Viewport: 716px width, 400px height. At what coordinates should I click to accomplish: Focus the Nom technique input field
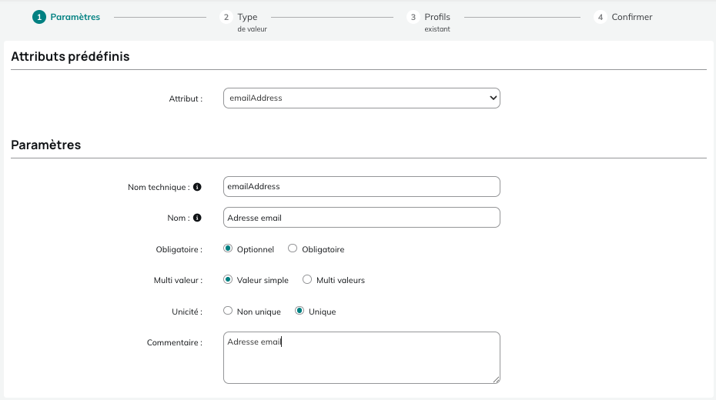coord(362,187)
